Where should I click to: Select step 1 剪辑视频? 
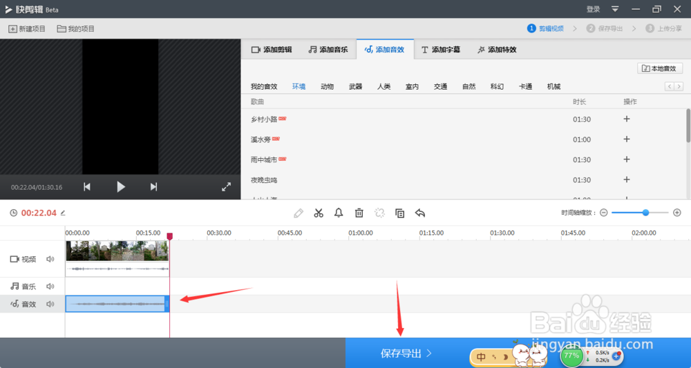click(x=546, y=28)
